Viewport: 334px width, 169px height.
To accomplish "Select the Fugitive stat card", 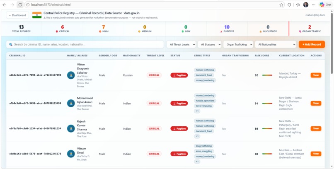I will pos(227,29).
